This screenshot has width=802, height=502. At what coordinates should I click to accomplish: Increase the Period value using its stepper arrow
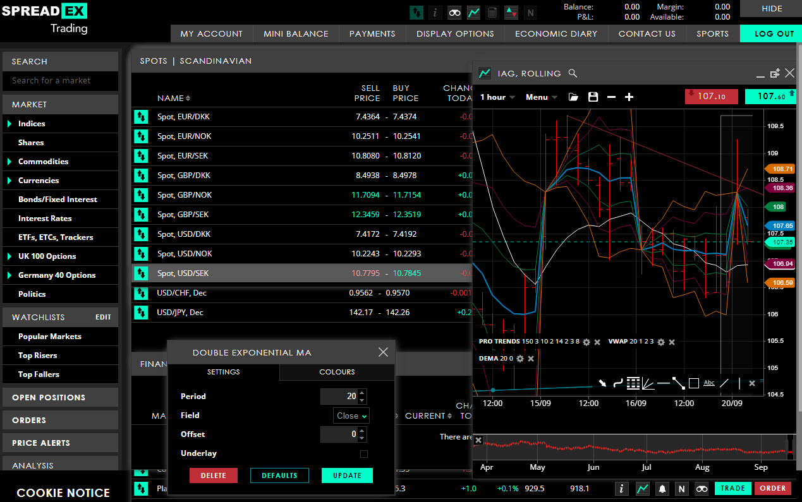(x=362, y=393)
